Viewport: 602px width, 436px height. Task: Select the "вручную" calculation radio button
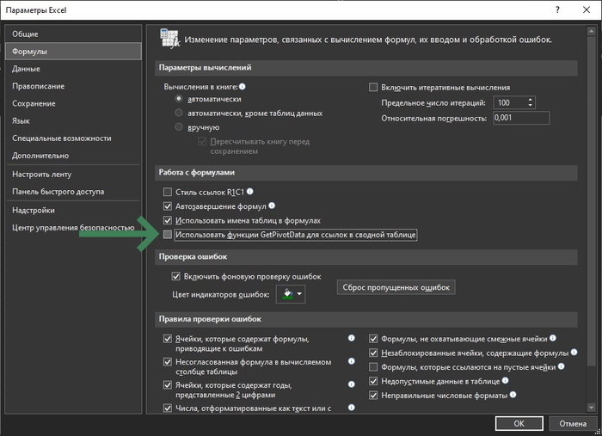click(x=179, y=127)
